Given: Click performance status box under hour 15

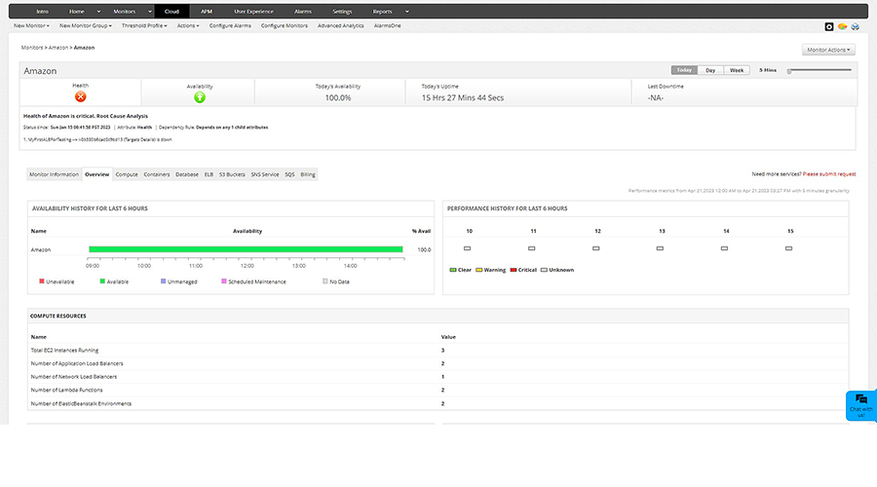Looking at the screenshot, I should point(788,248).
